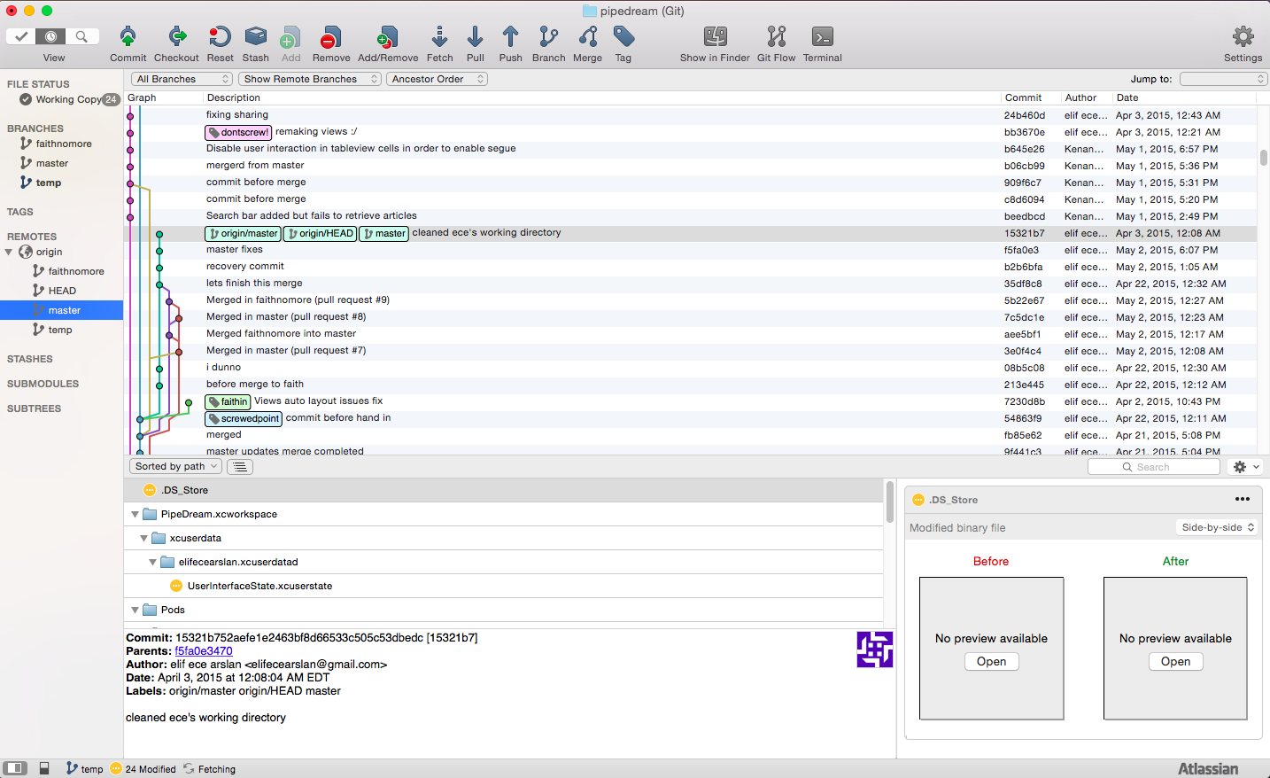Image resolution: width=1270 pixels, height=778 pixels.
Task: Select Working Copy under File Status
Action: tap(67, 99)
